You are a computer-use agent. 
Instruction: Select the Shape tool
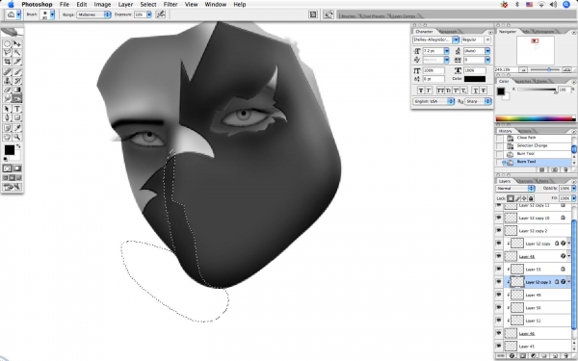[17, 117]
